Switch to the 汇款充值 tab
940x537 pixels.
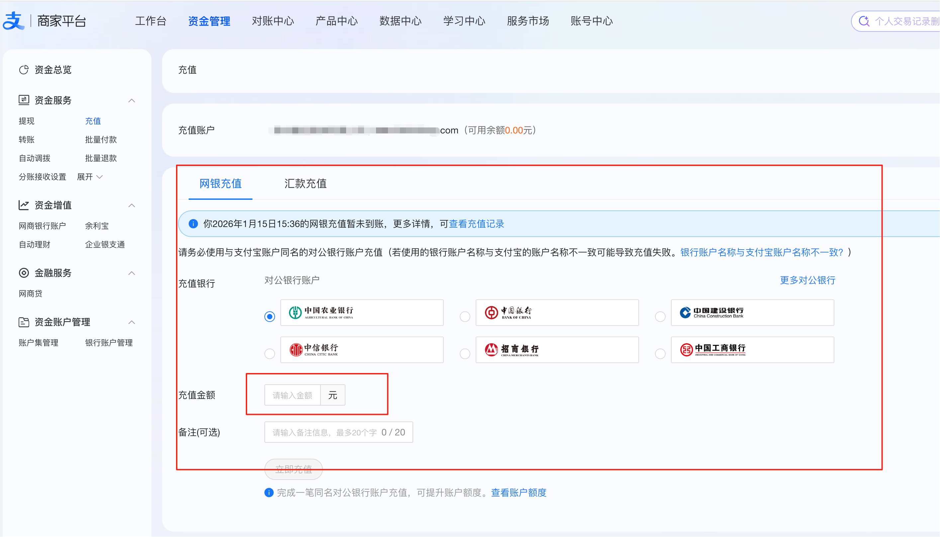click(x=305, y=183)
